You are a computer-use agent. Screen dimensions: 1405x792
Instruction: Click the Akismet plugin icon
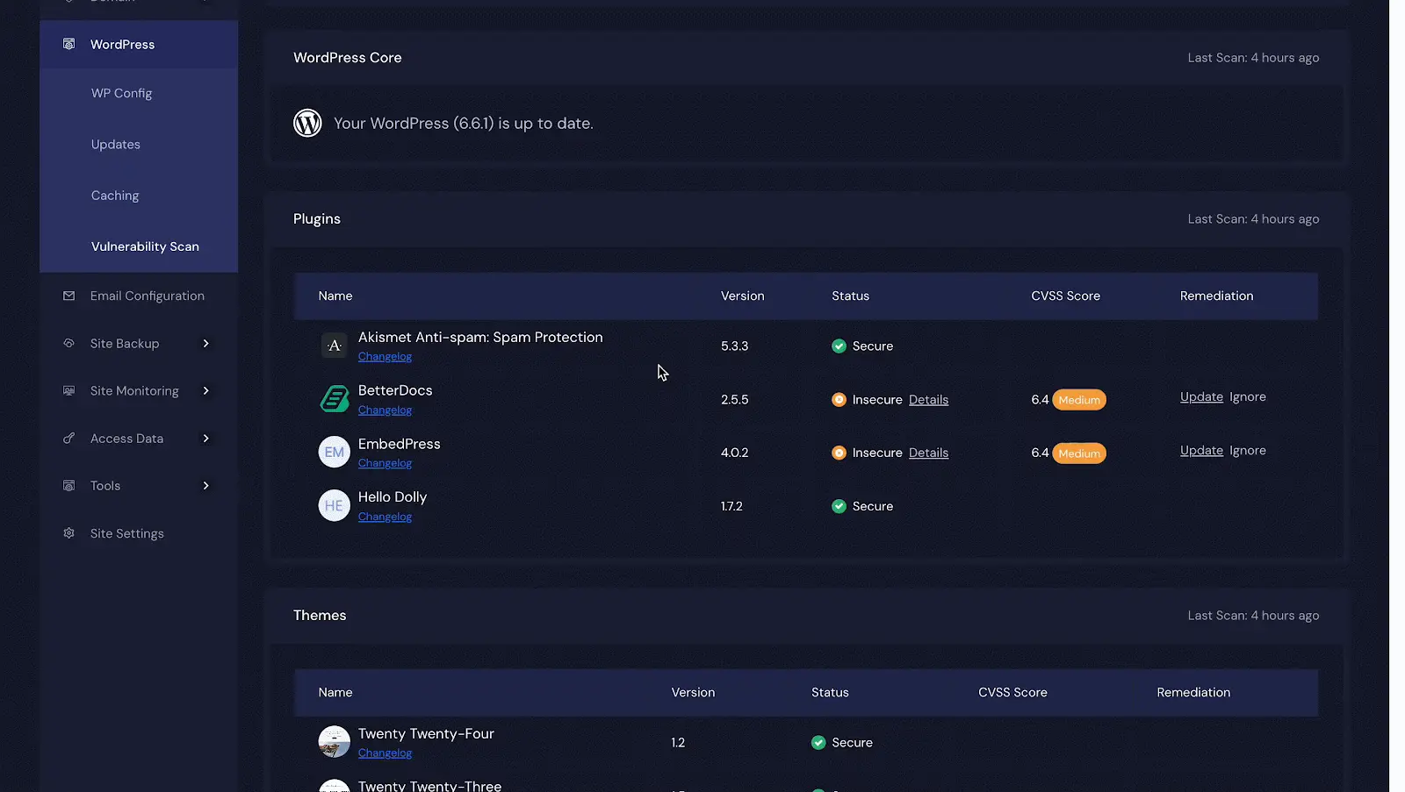334,346
